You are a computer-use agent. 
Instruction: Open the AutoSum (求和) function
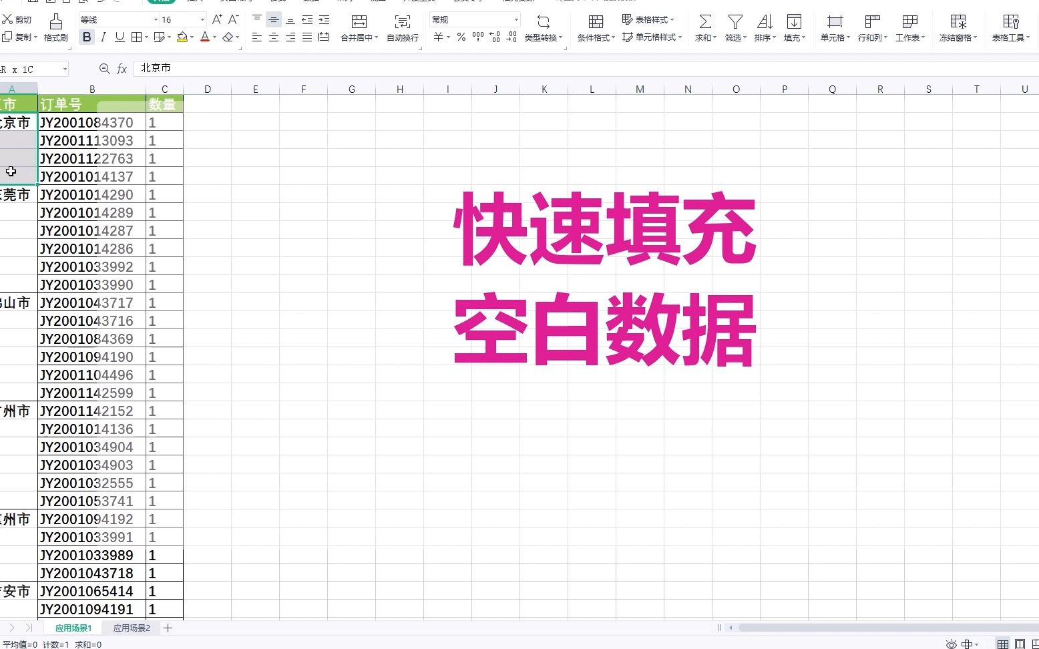[x=704, y=27]
